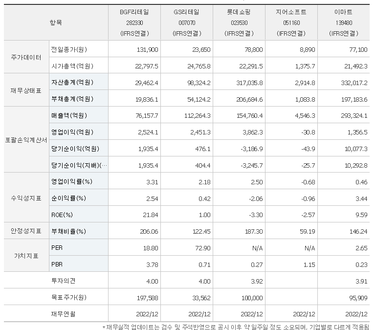Select the PBR row label
Viewport: 376px width, 330px height.
coord(57,264)
